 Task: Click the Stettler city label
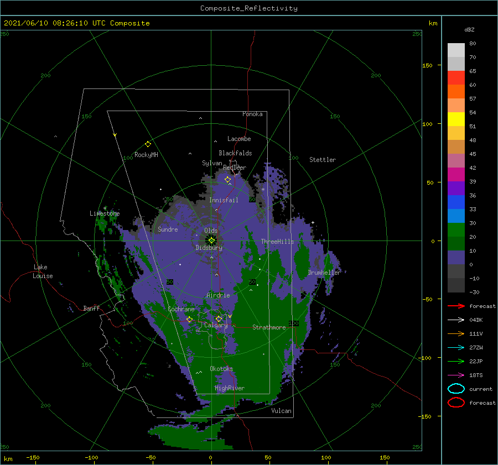point(323,160)
